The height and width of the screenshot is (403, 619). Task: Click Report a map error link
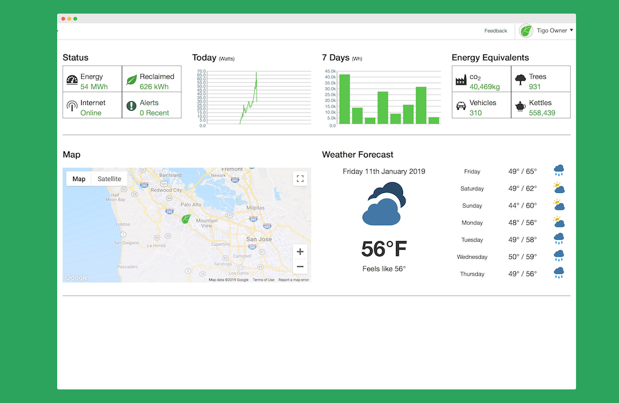(x=293, y=280)
